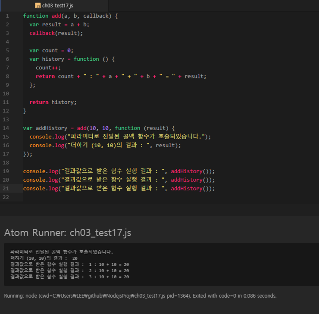Click 'Exited with code=0 in 0.086 seconds' text

pyautogui.click(x=235, y=296)
